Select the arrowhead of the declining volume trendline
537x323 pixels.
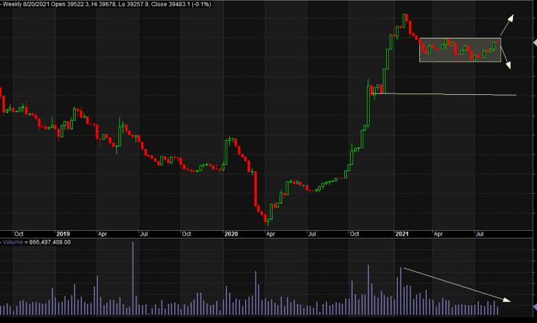click(x=507, y=300)
